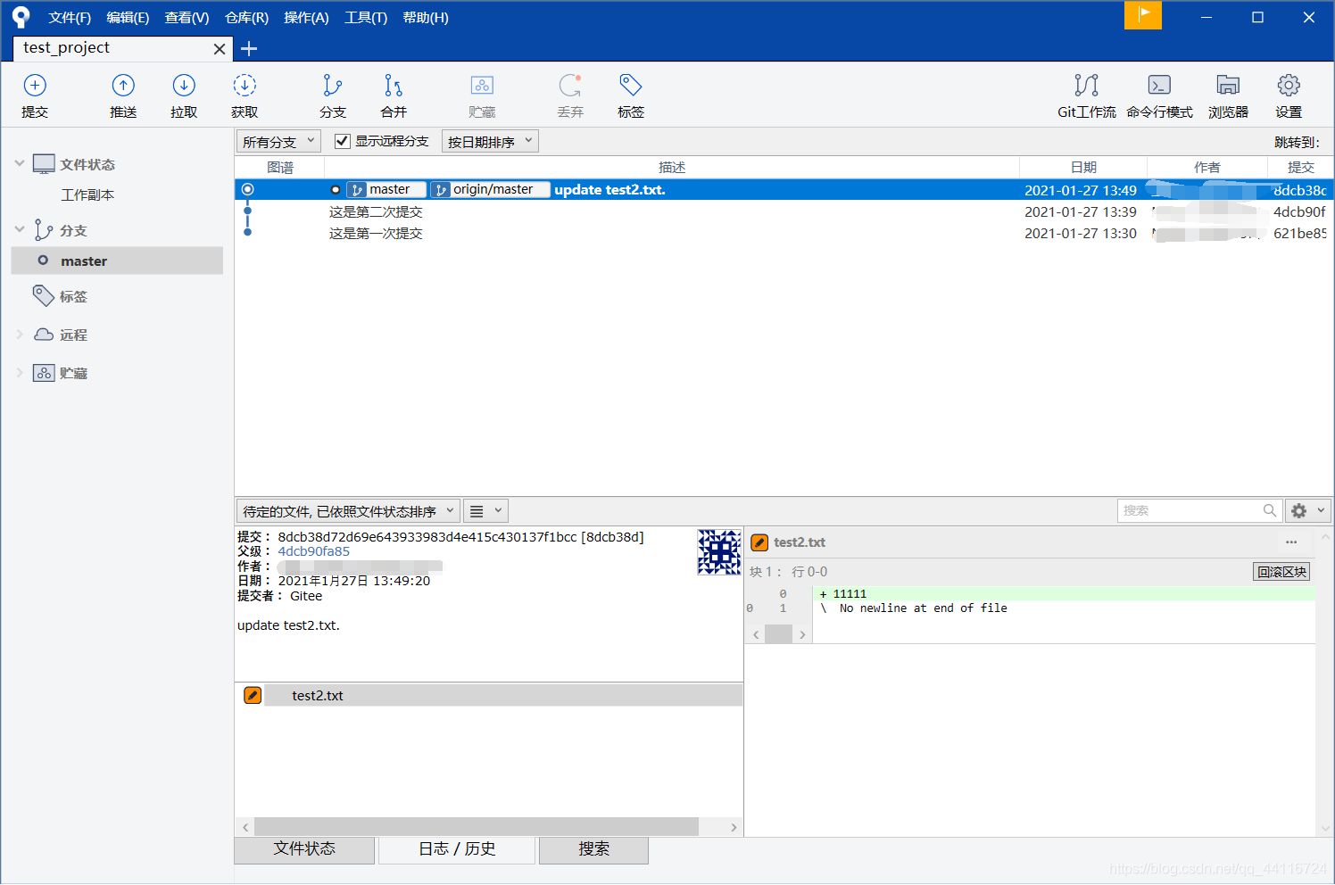The height and width of the screenshot is (885, 1335).
Task: Select 工作副本 in the sidebar
Action: point(87,194)
